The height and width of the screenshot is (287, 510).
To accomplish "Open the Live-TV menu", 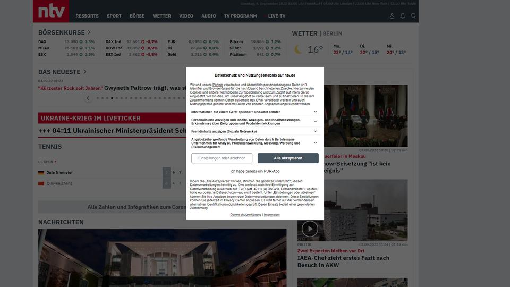I will pyautogui.click(x=276, y=16).
